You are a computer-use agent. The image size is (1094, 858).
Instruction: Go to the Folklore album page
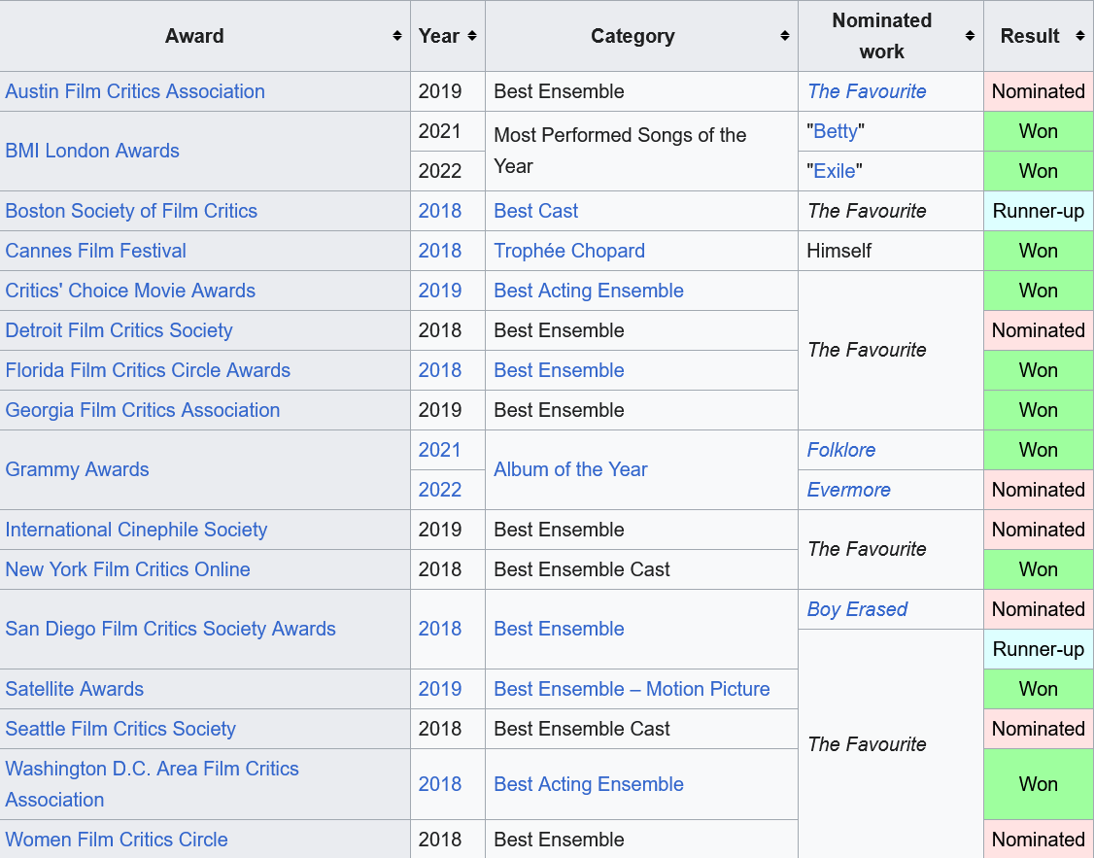click(x=841, y=450)
